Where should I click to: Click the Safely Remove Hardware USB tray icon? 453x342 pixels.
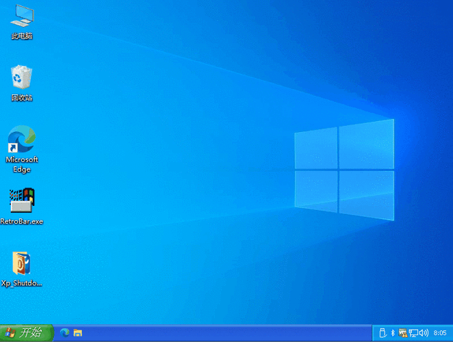click(x=383, y=333)
